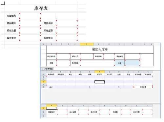Click the input field next to 仓库编号
164x122 pixels.
pyautogui.click(x=30, y=16)
